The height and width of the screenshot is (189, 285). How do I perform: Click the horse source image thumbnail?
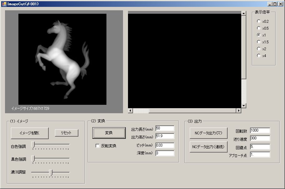click(x=62, y=59)
